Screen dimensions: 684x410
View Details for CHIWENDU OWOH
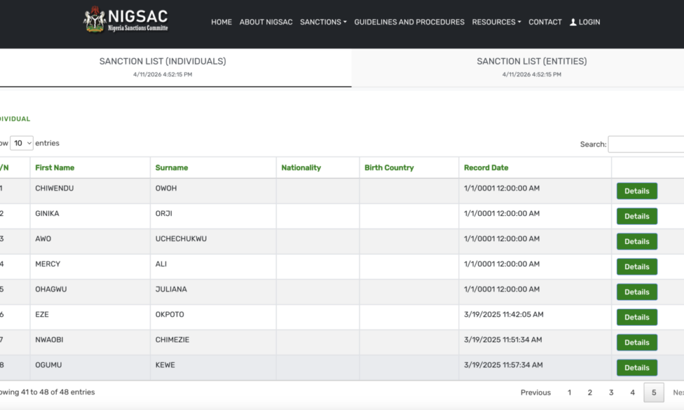(636, 191)
